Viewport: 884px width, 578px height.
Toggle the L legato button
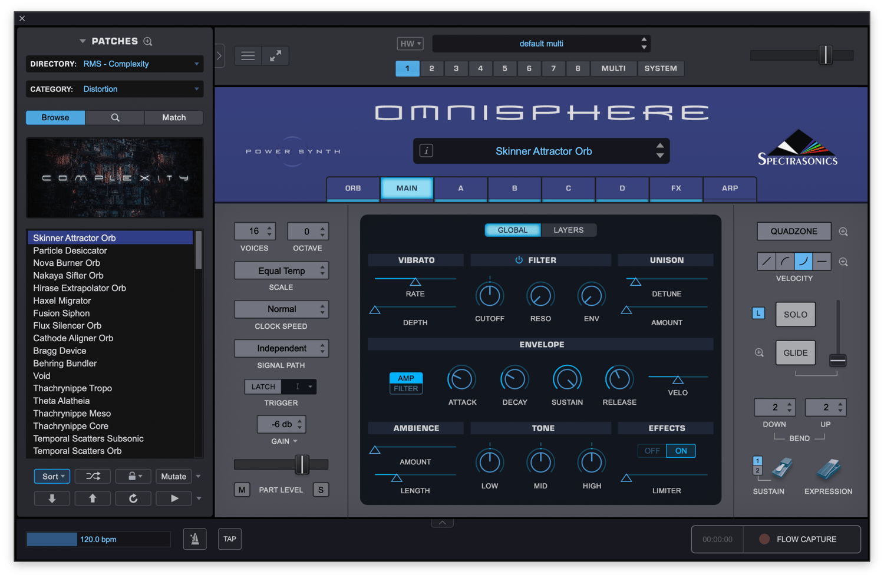coord(758,313)
